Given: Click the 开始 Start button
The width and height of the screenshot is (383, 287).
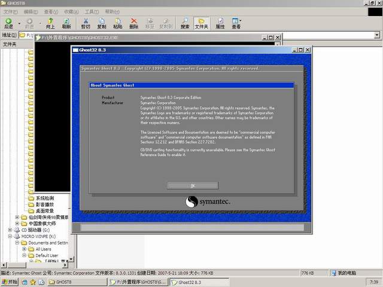Looking at the screenshot, I should pyautogui.click(x=10, y=282).
